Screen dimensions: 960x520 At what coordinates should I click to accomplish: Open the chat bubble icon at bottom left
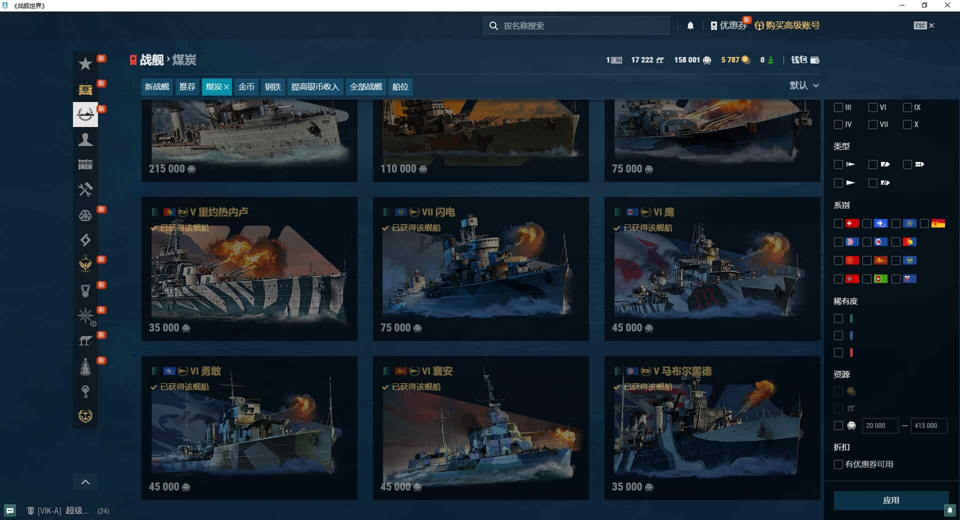(10, 510)
